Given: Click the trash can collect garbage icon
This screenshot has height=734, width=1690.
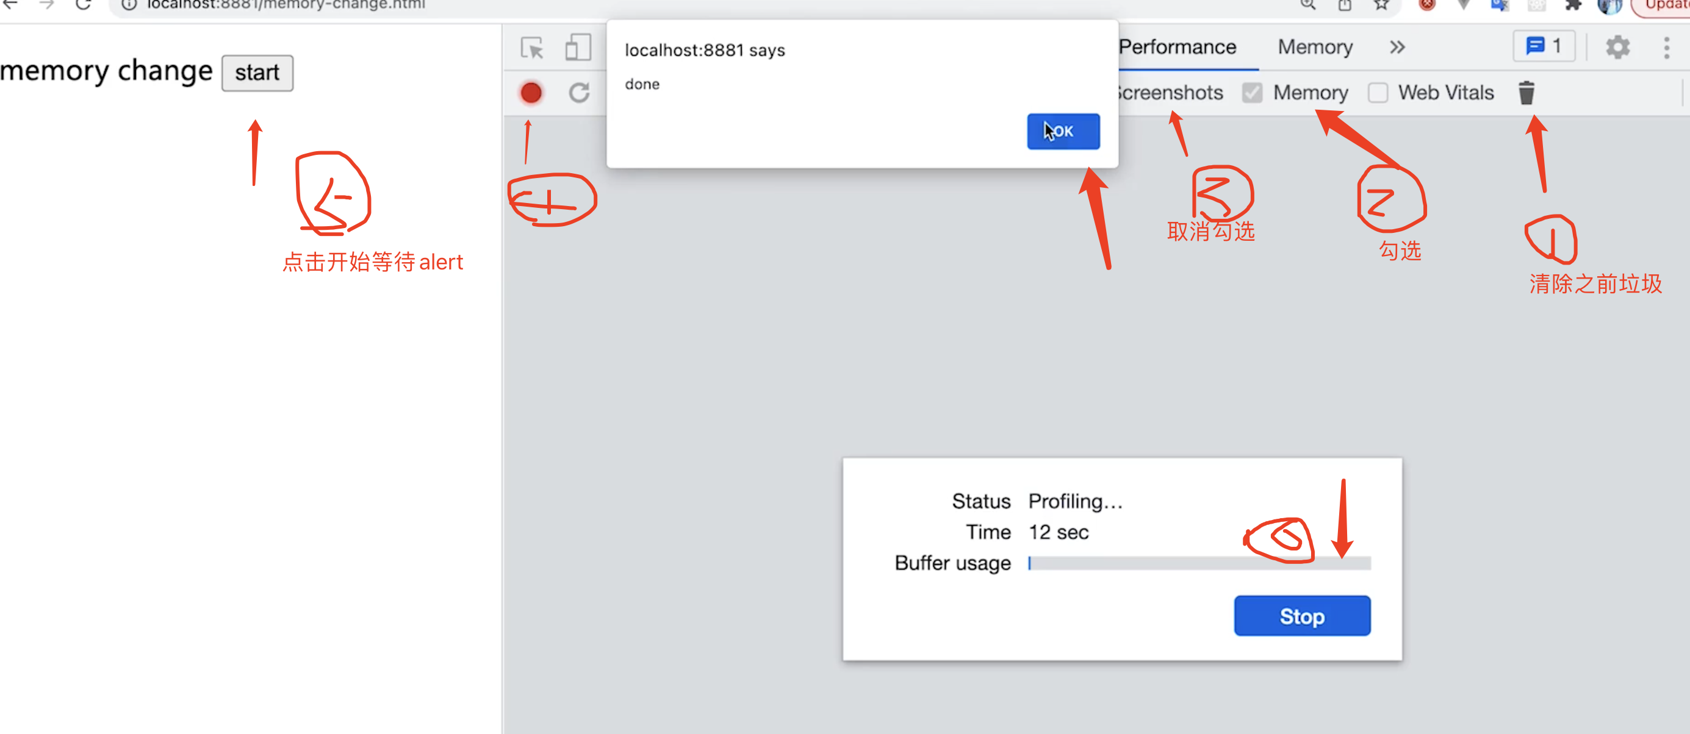Looking at the screenshot, I should [1526, 93].
